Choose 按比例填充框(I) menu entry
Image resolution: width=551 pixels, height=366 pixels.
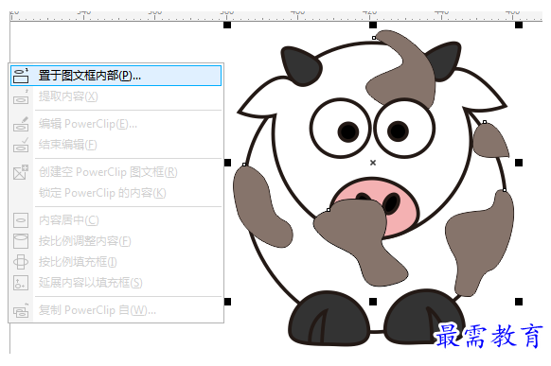click(x=116, y=262)
